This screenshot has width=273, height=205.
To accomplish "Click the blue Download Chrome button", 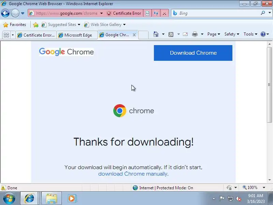I will point(193,53).
